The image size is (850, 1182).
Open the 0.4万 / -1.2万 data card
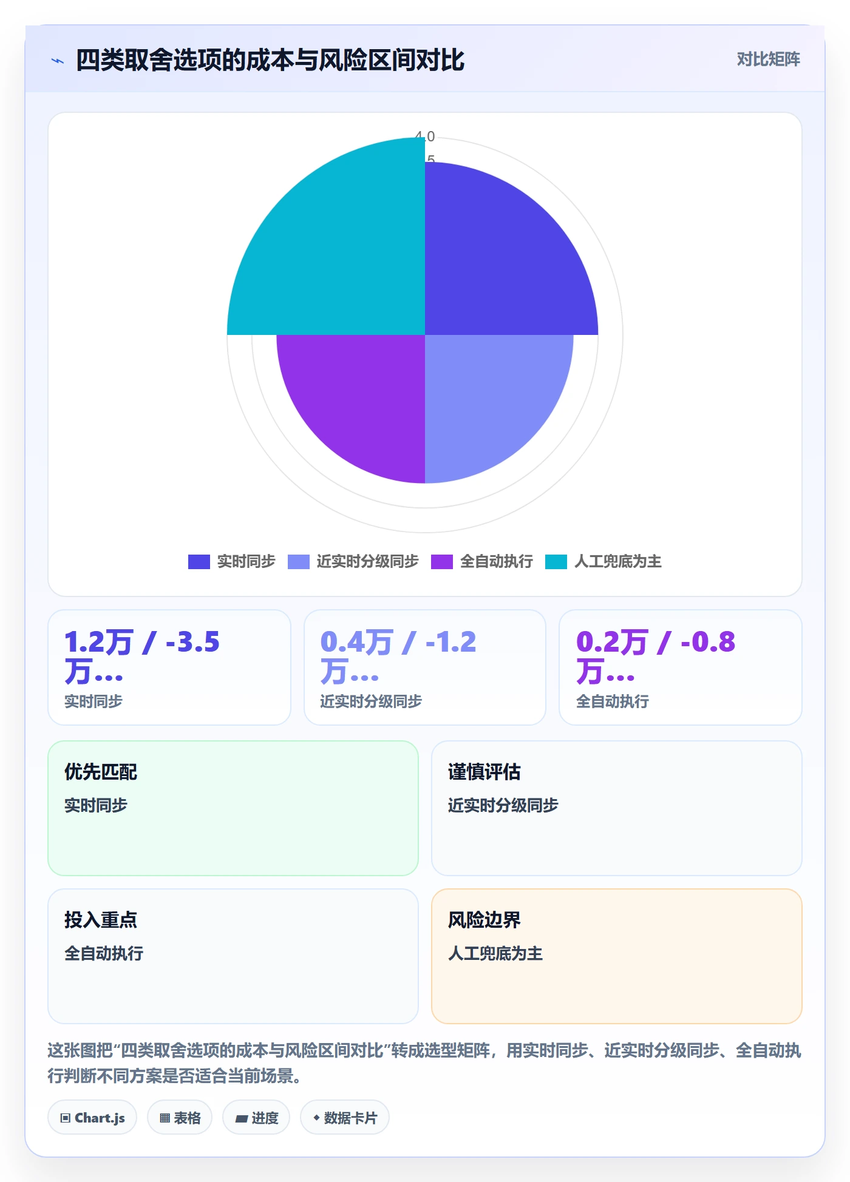(425, 667)
